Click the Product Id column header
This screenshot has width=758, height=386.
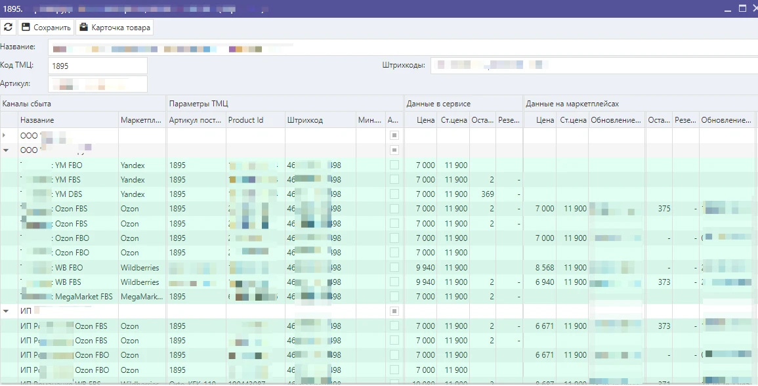(x=246, y=120)
